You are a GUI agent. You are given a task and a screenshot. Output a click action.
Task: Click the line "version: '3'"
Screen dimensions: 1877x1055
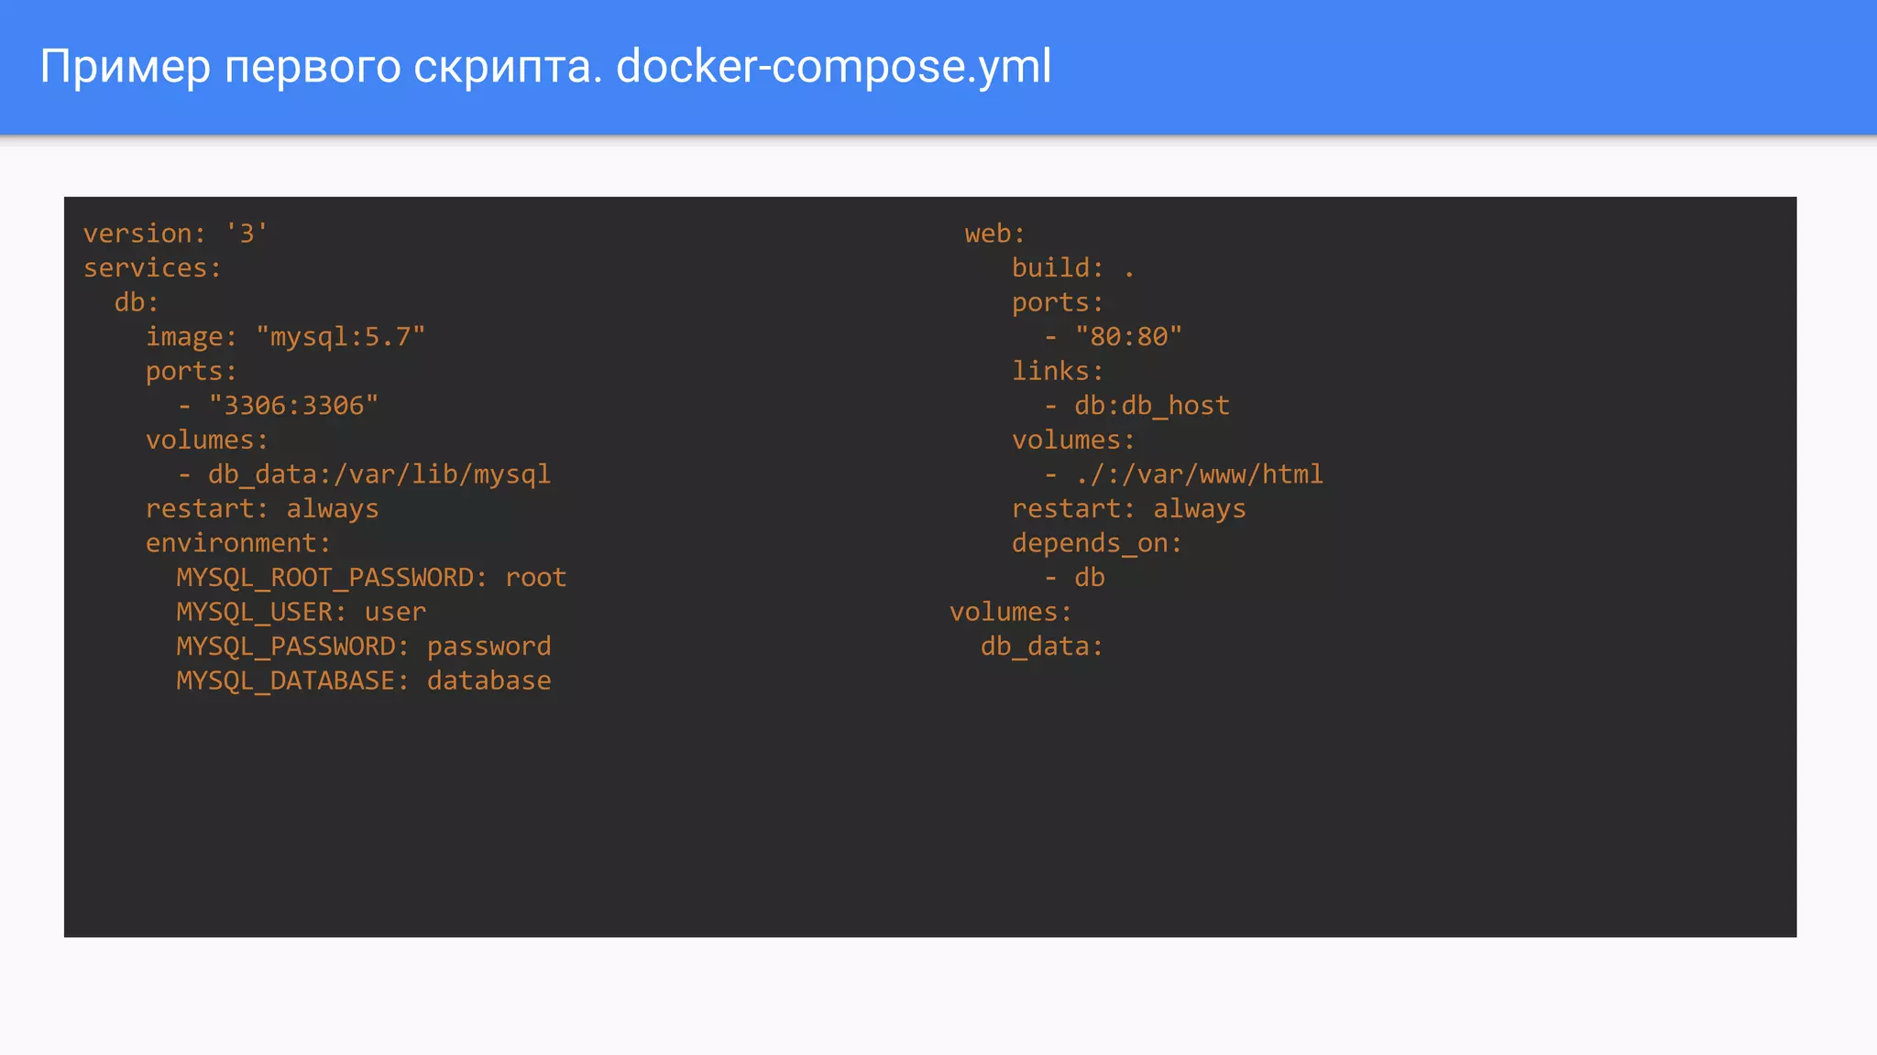pyautogui.click(x=176, y=234)
